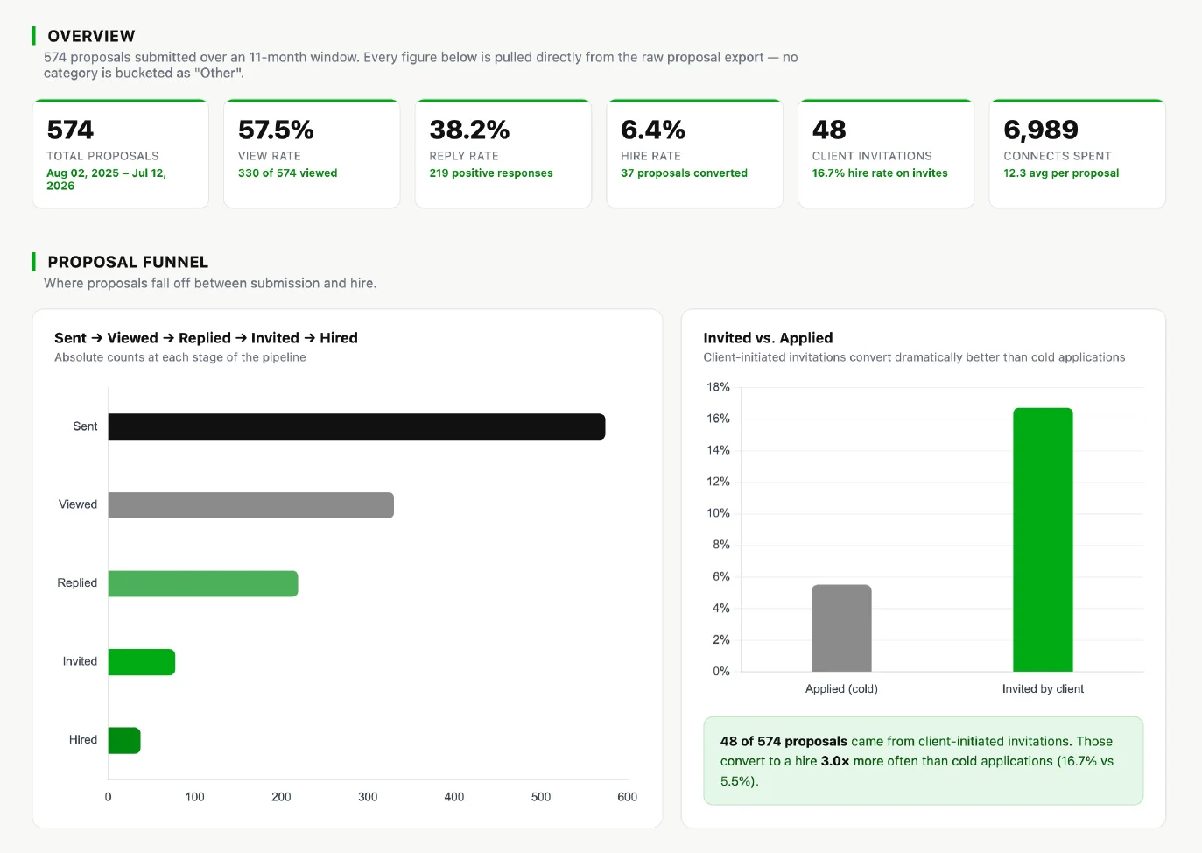Click the 'PROPOSAL FUNNEL' section heading
Image resolution: width=1202 pixels, height=853 pixels.
[128, 262]
